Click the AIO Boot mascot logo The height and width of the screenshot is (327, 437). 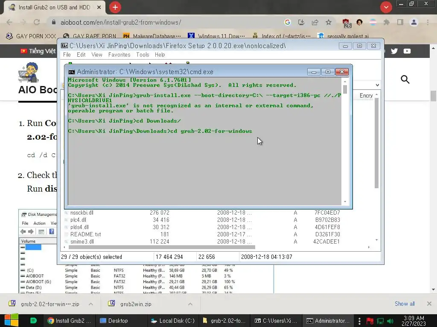click(29, 72)
